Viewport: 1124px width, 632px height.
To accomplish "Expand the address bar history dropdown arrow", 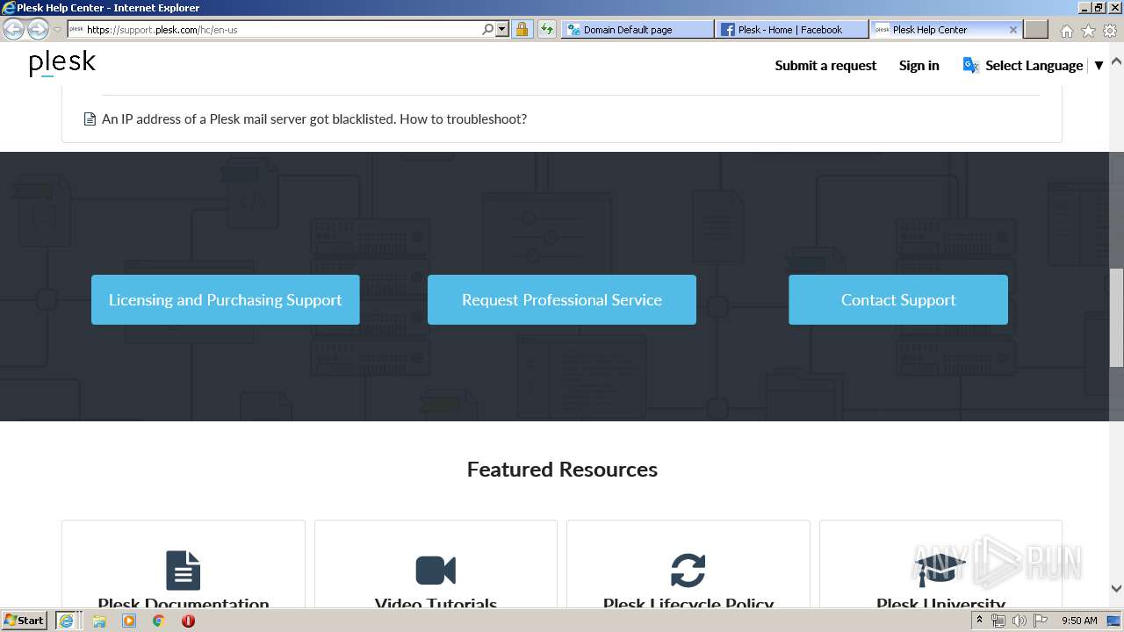I will [x=502, y=29].
